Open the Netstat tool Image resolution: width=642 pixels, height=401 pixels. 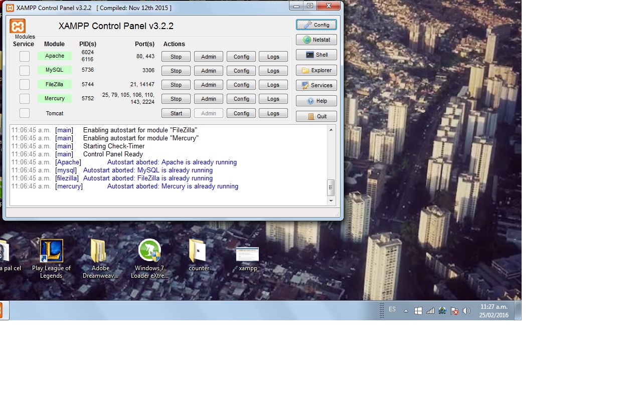[x=316, y=40]
